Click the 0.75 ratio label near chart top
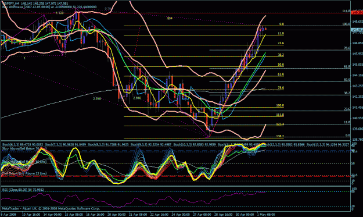This screenshot has height=217, width=363. tap(107, 9)
